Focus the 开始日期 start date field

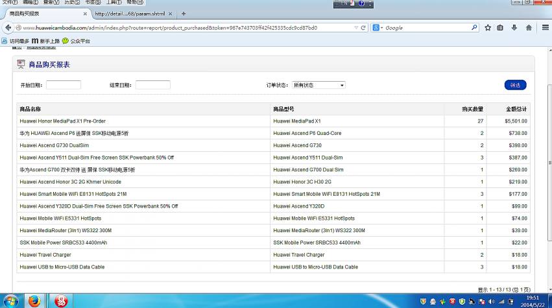pyautogui.click(x=64, y=85)
